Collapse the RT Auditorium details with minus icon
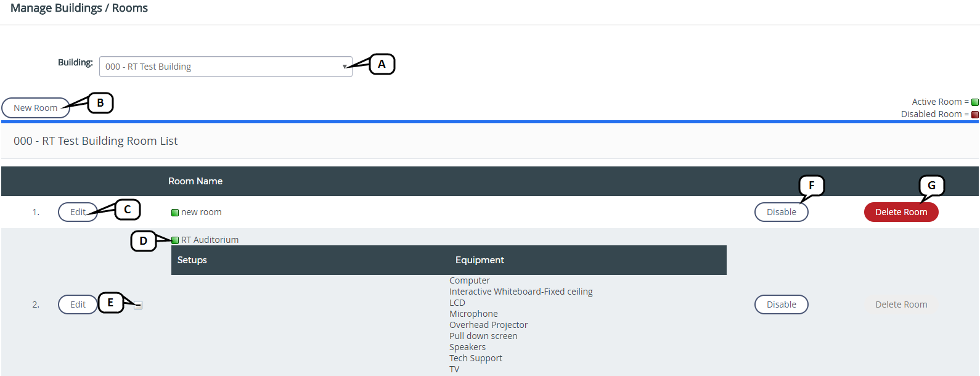Screen dimensions: 980x376 tap(138, 305)
